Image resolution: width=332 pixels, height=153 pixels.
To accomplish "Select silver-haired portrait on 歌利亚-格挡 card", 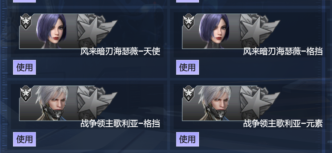I will coord(52,103).
